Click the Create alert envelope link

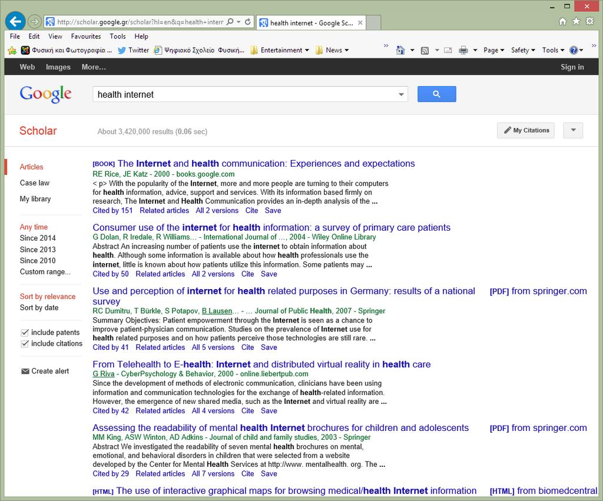pos(45,371)
